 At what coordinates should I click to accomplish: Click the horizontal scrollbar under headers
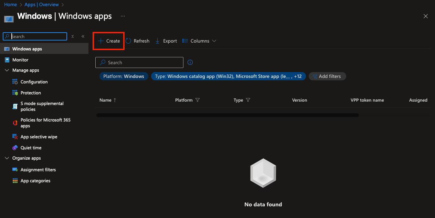(x=227, y=115)
